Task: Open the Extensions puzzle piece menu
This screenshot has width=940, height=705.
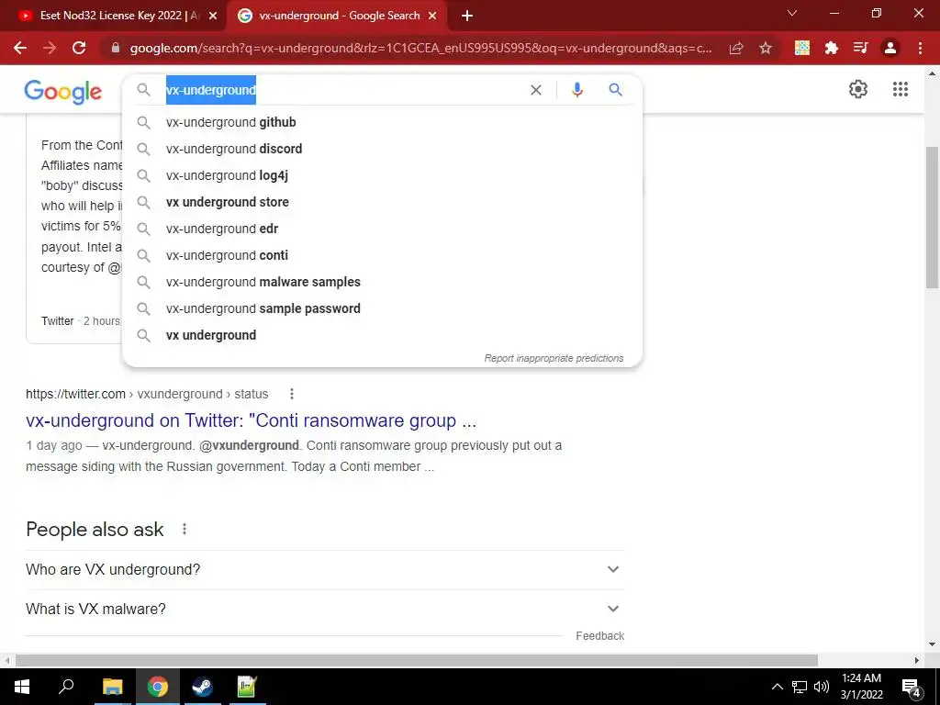Action: [832, 48]
